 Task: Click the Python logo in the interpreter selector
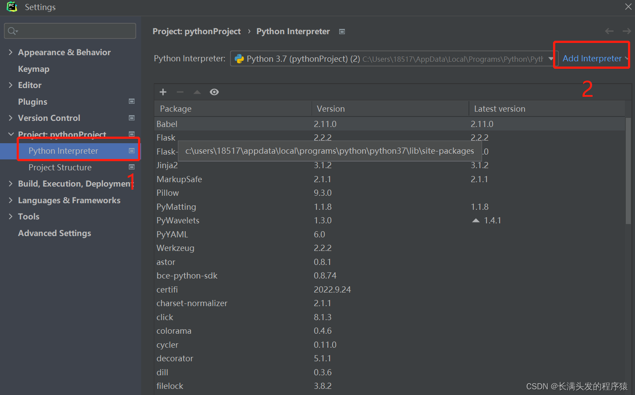(239, 58)
